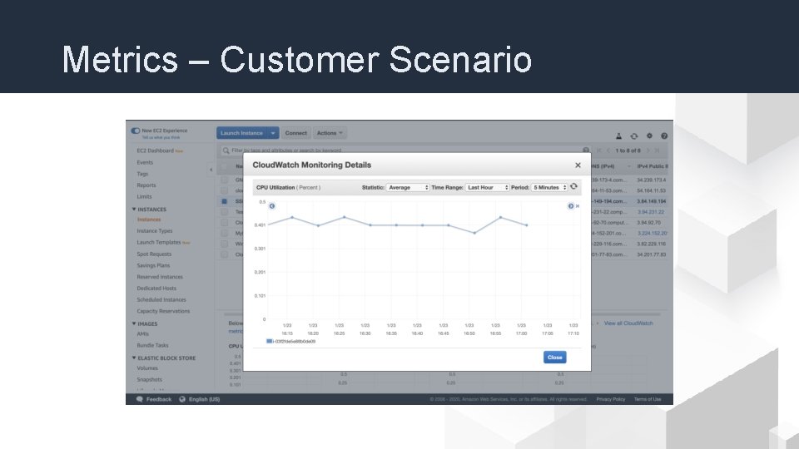Open Reports in sidebar
The image size is (799, 449).
[146, 185]
